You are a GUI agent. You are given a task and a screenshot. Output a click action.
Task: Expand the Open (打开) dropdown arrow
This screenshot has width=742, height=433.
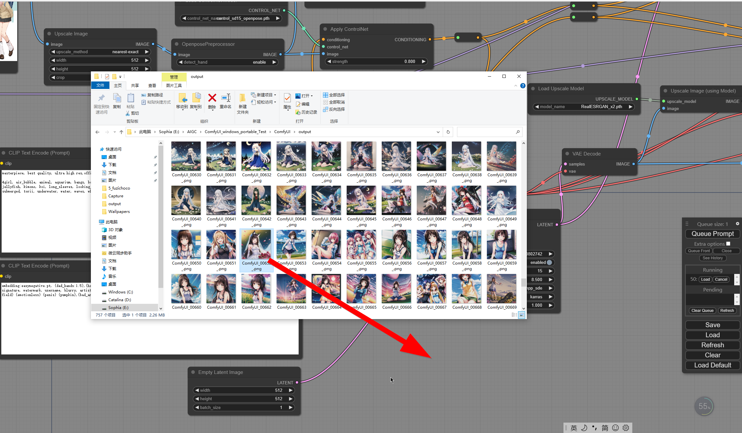(312, 96)
